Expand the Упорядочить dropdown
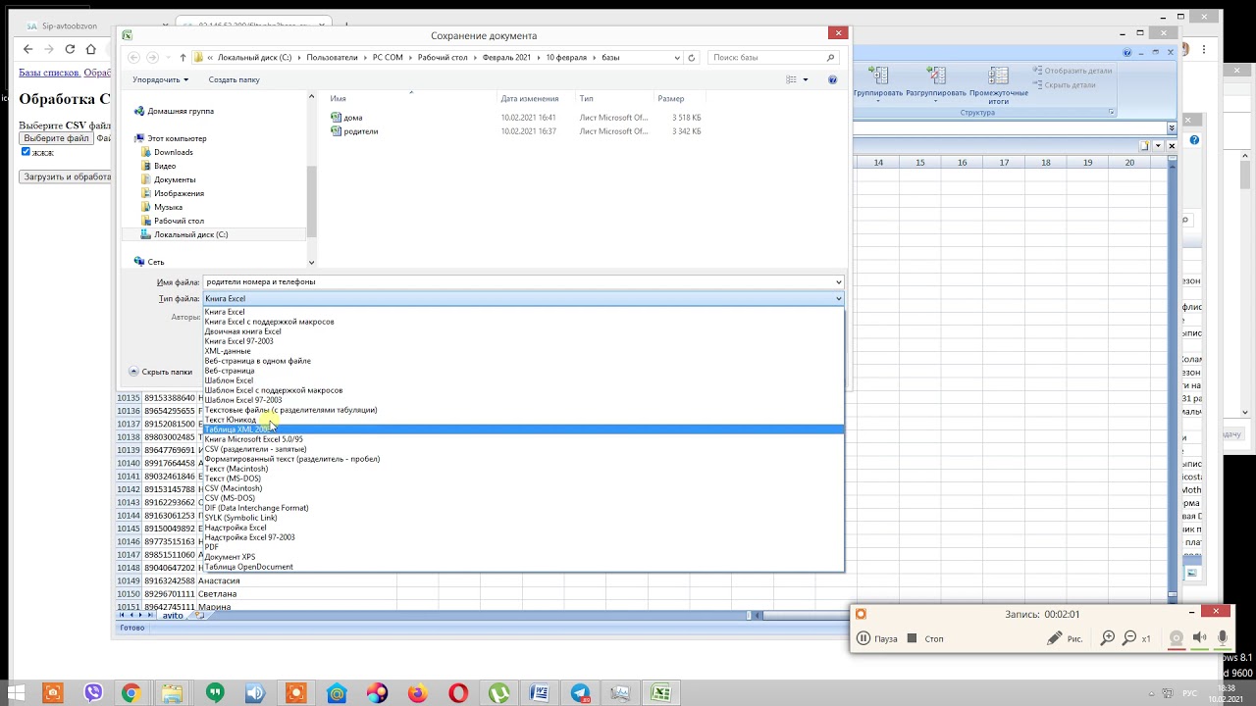 pos(160,79)
